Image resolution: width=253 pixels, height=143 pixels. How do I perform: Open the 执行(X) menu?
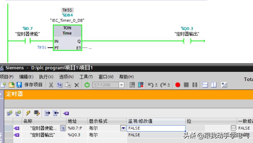(46, 77)
